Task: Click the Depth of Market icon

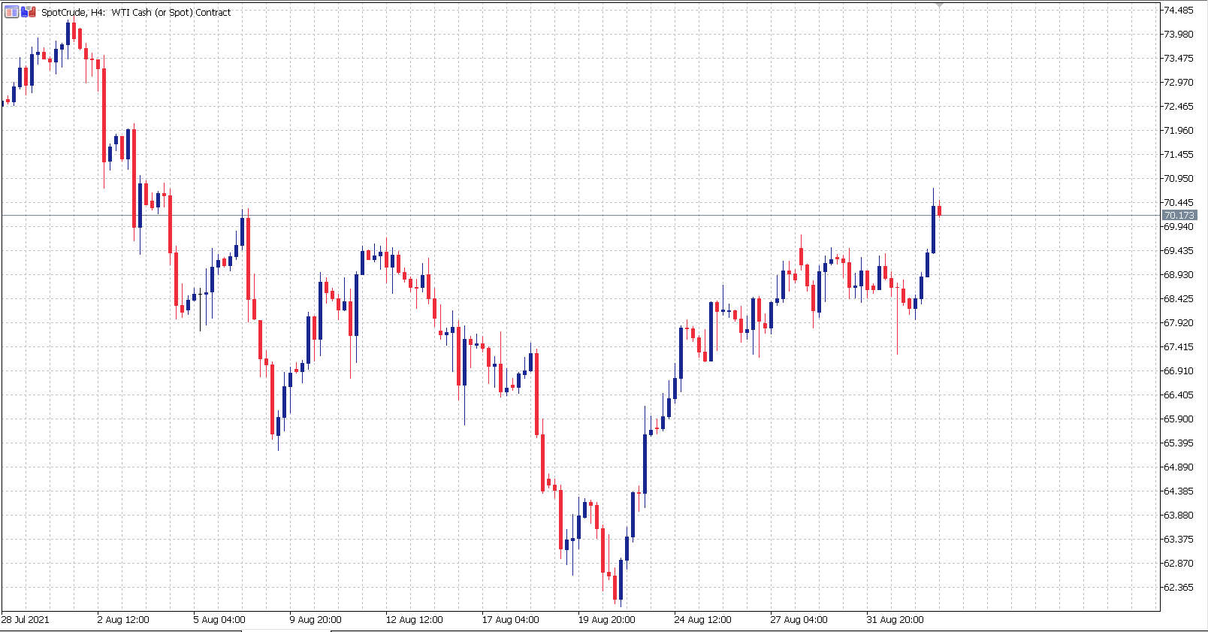Action: tap(29, 12)
